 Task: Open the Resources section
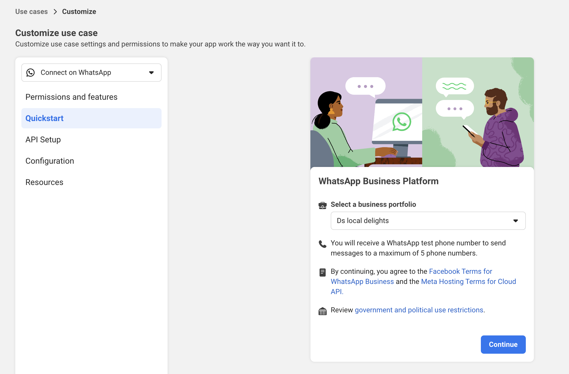tap(44, 182)
